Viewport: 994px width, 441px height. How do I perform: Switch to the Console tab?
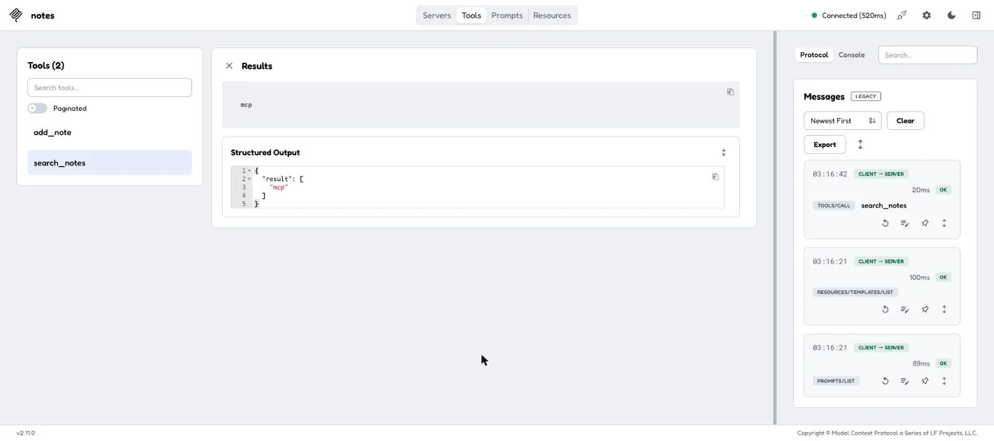pyautogui.click(x=851, y=55)
